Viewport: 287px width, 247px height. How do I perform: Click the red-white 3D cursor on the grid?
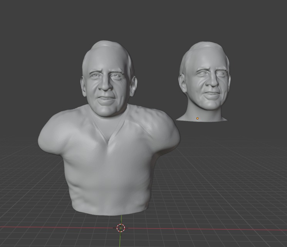click(x=121, y=228)
